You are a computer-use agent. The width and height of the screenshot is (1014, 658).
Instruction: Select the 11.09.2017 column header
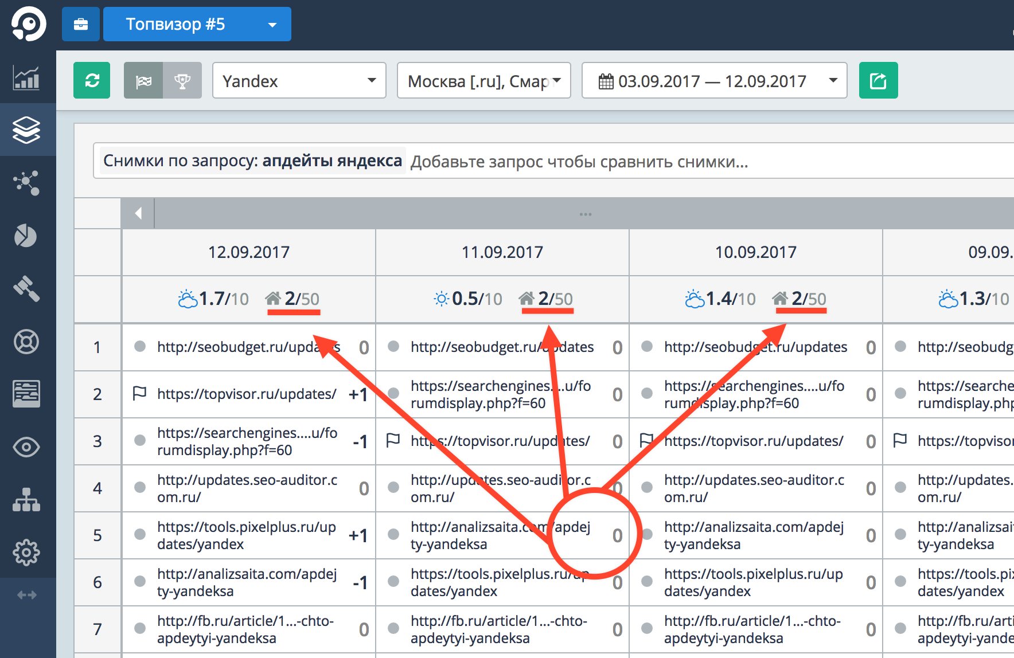pyautogui.click(x=502, y=252)
